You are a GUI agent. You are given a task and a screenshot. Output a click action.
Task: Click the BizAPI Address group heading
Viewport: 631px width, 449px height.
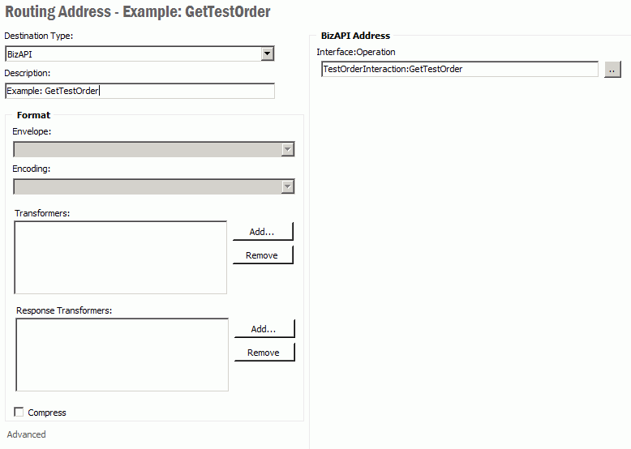[355, 36]
